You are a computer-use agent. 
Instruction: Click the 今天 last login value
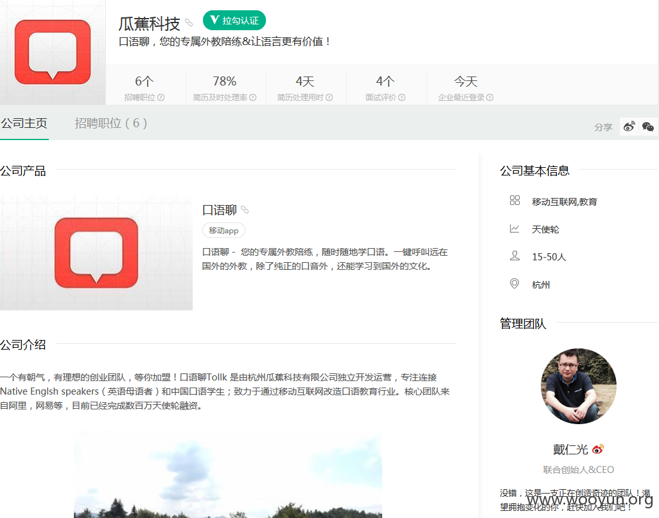point(466,81)
